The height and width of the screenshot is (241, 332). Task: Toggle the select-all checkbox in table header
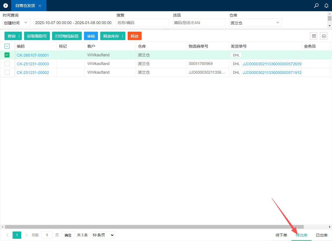click(x=7, y=47)
